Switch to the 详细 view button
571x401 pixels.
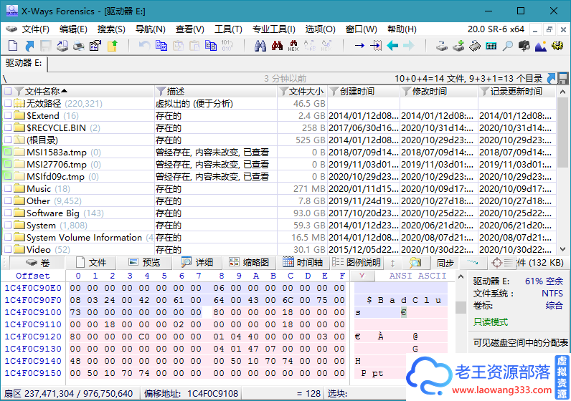(x=197, y=263)
